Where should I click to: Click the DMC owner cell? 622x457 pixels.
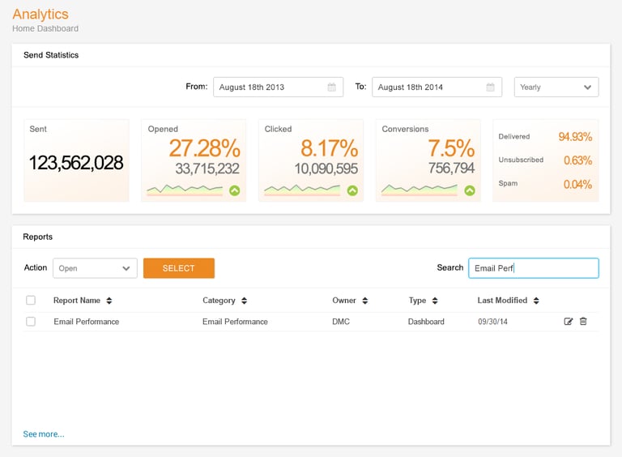pos(341,322)
